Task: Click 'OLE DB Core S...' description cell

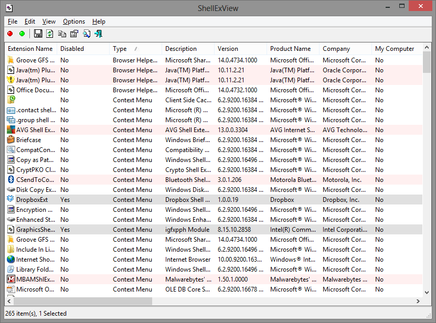Action: [187, 289]
